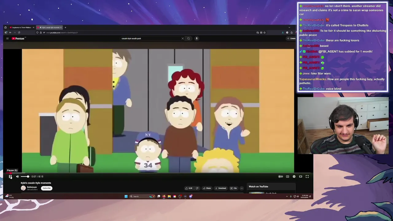The image size is (393, 221).
Task: Open more actions ellipsis menu
Action: click(242, 188)
